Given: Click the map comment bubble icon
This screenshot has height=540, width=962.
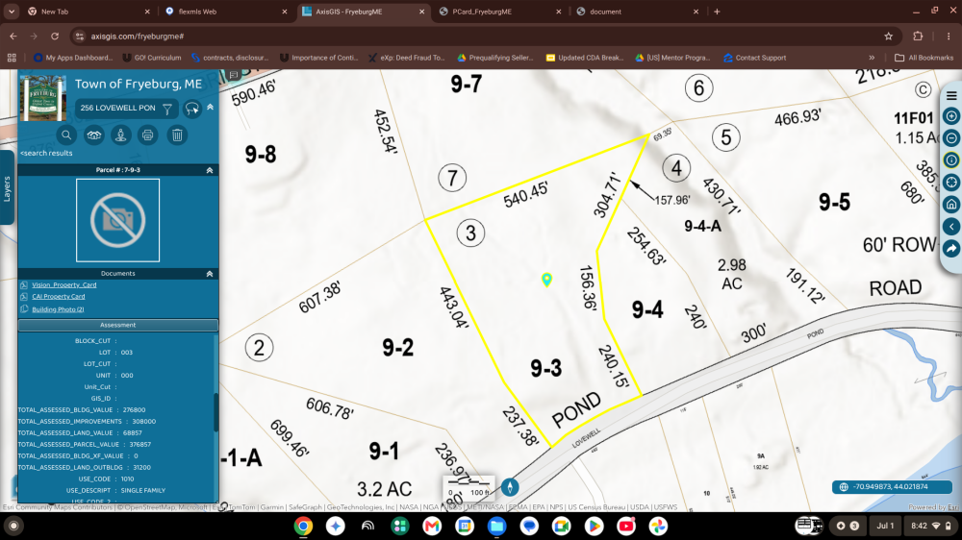Looking at the screenshot, I should (234, 75).
